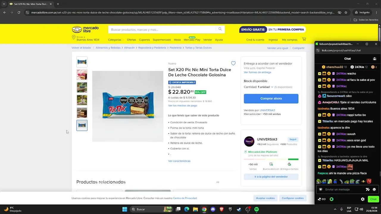Open Kick chat settings gear
The height and width of the screenshot is (214, 381).
click(x=363, y=199)
